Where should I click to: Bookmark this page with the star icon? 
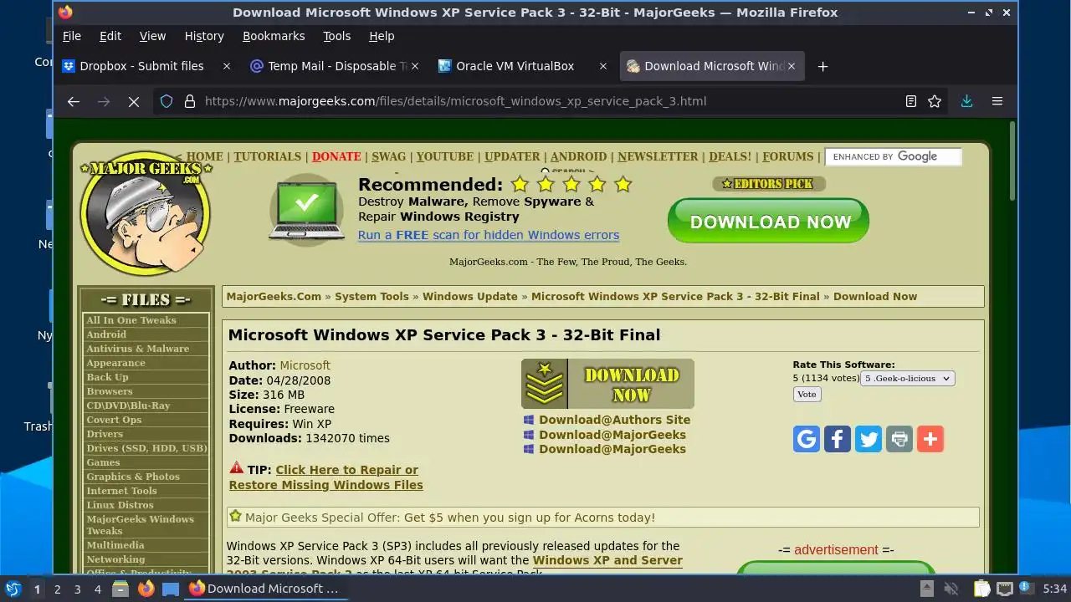click(x=935, y=101)
